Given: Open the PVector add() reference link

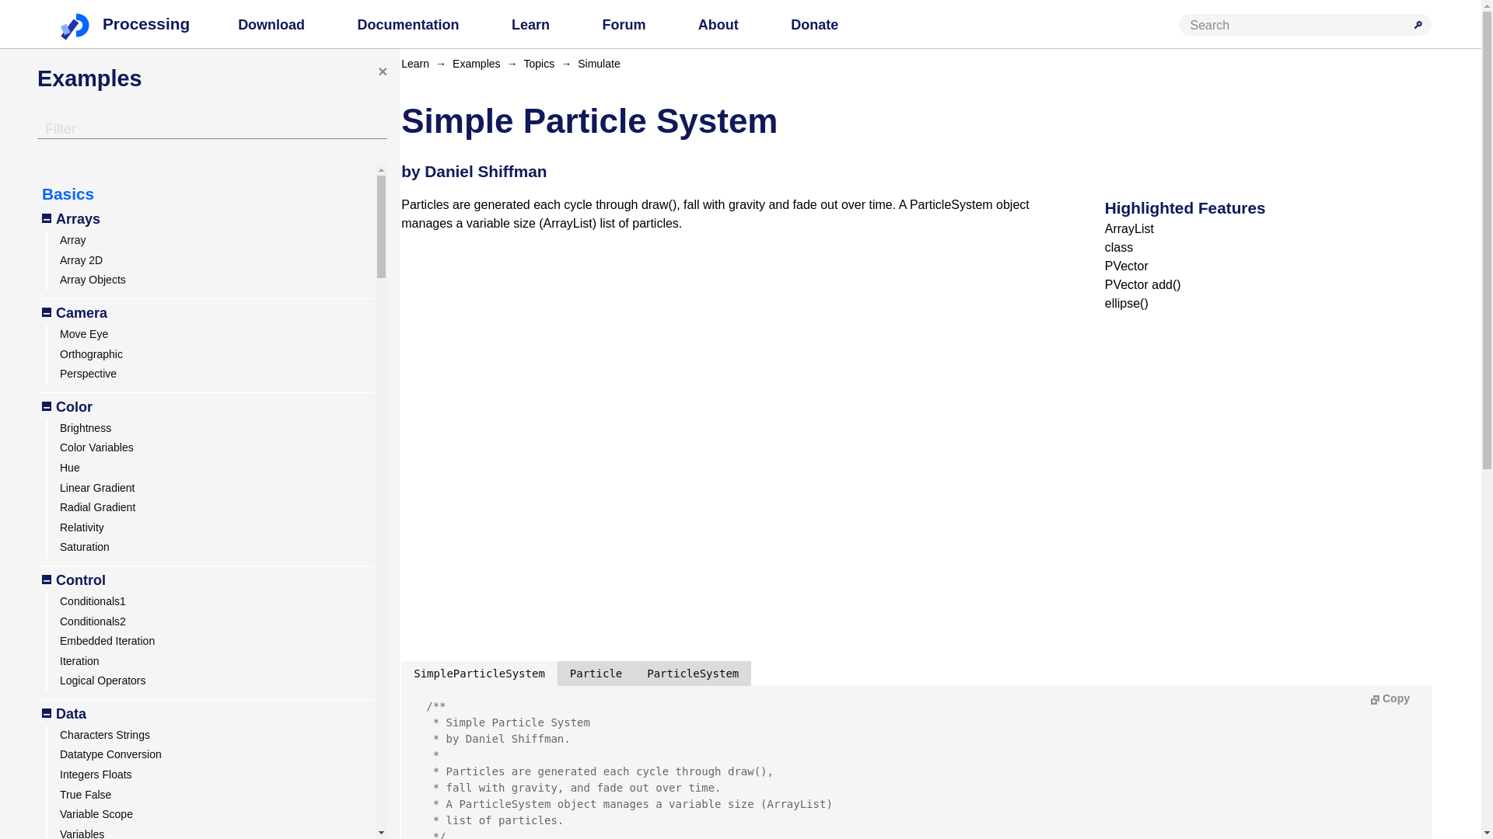Looking at the screenshot, I should point(1142,285).
